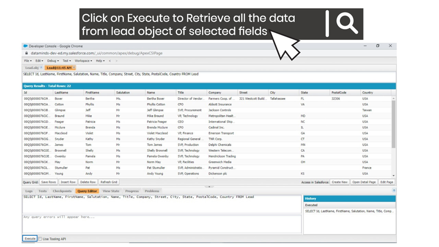
Task: Click the panel splitter collapse handle
Action: 209,186
